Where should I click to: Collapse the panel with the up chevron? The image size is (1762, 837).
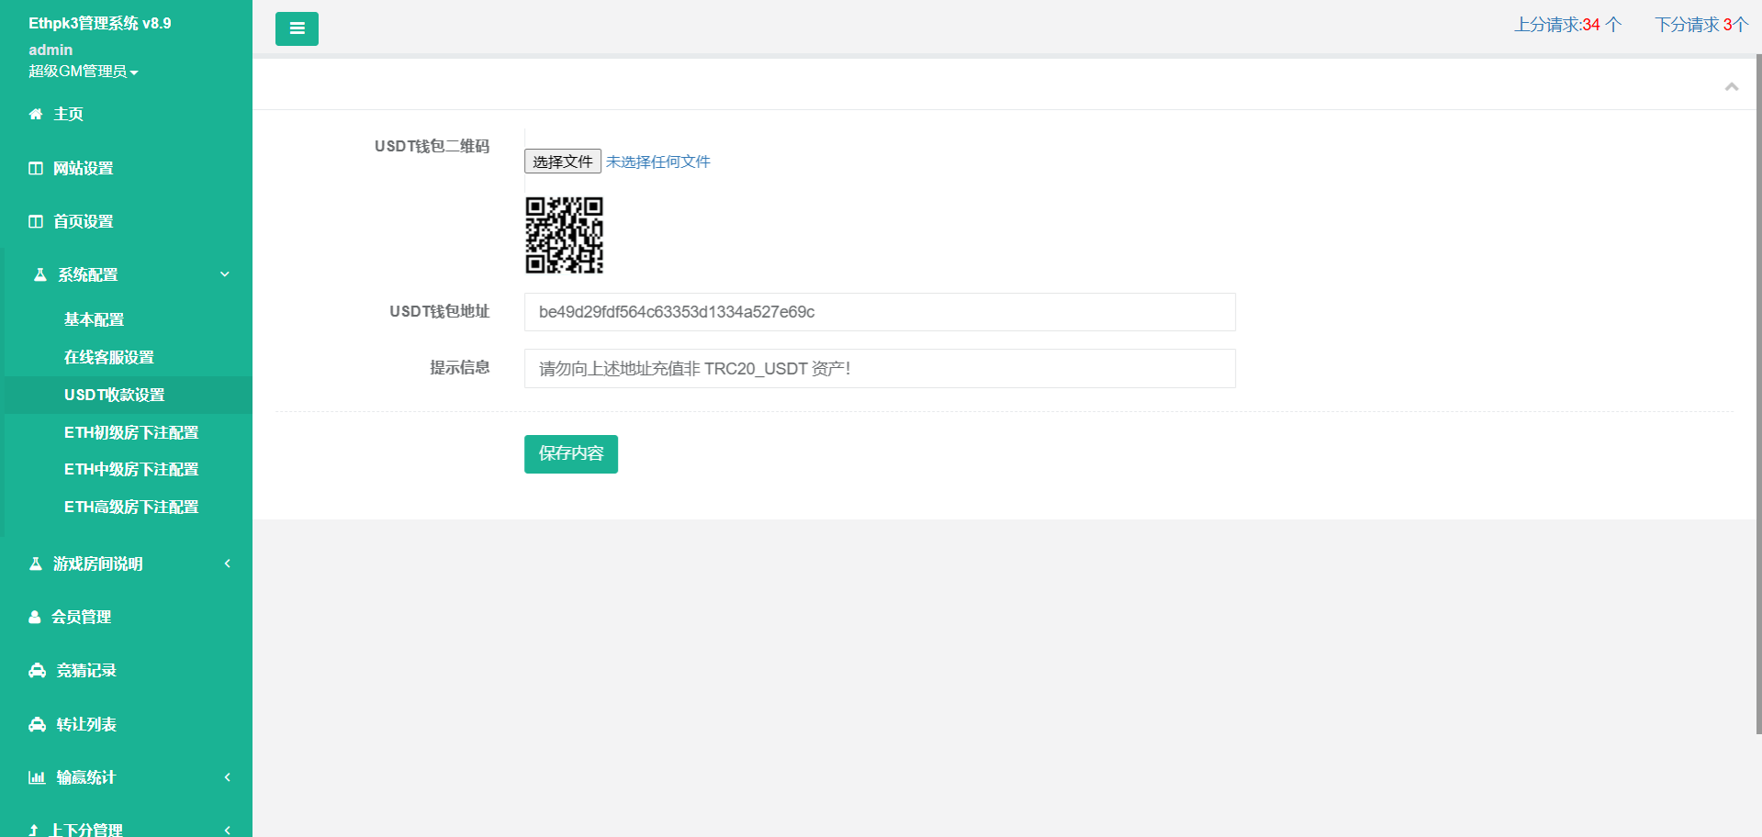1731,86
